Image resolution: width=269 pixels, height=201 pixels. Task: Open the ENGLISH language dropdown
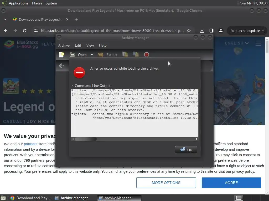[x=237, y=43]
